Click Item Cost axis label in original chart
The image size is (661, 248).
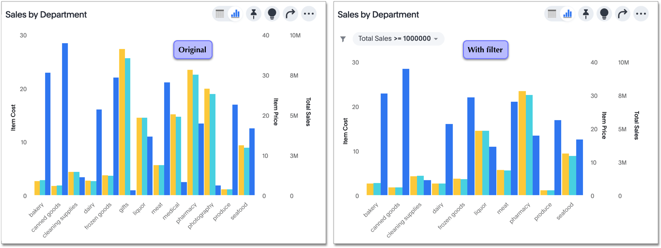point(14,118)
